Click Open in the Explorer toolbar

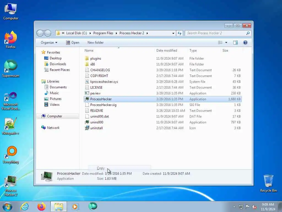coord(73,43)
